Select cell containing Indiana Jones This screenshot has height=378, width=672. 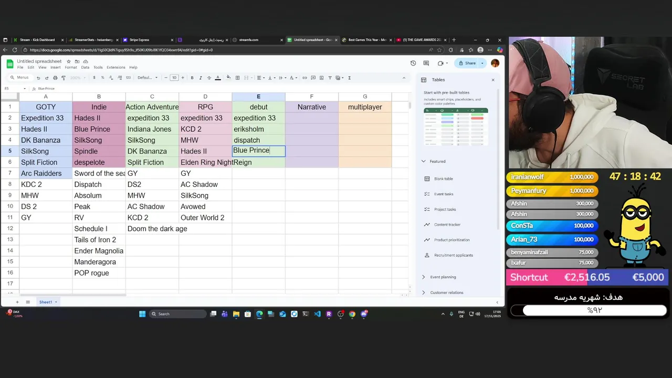pyautogui.click(x=152, y=129)
